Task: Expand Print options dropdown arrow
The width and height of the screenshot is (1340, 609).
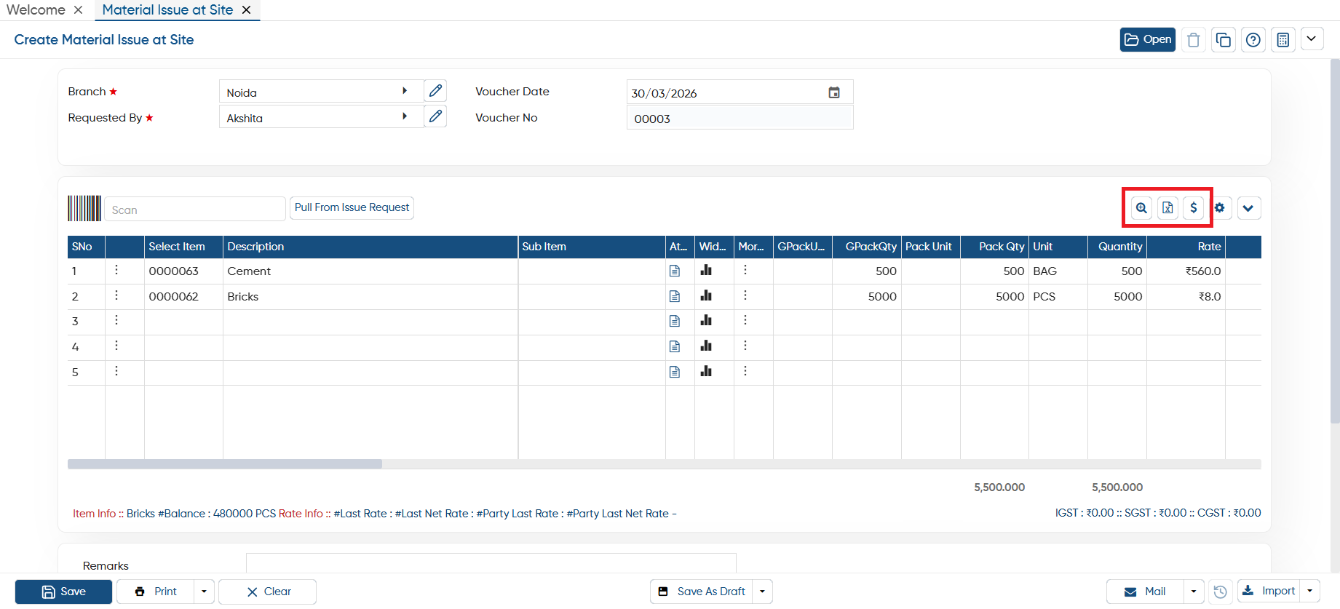Action: point(204,592)
